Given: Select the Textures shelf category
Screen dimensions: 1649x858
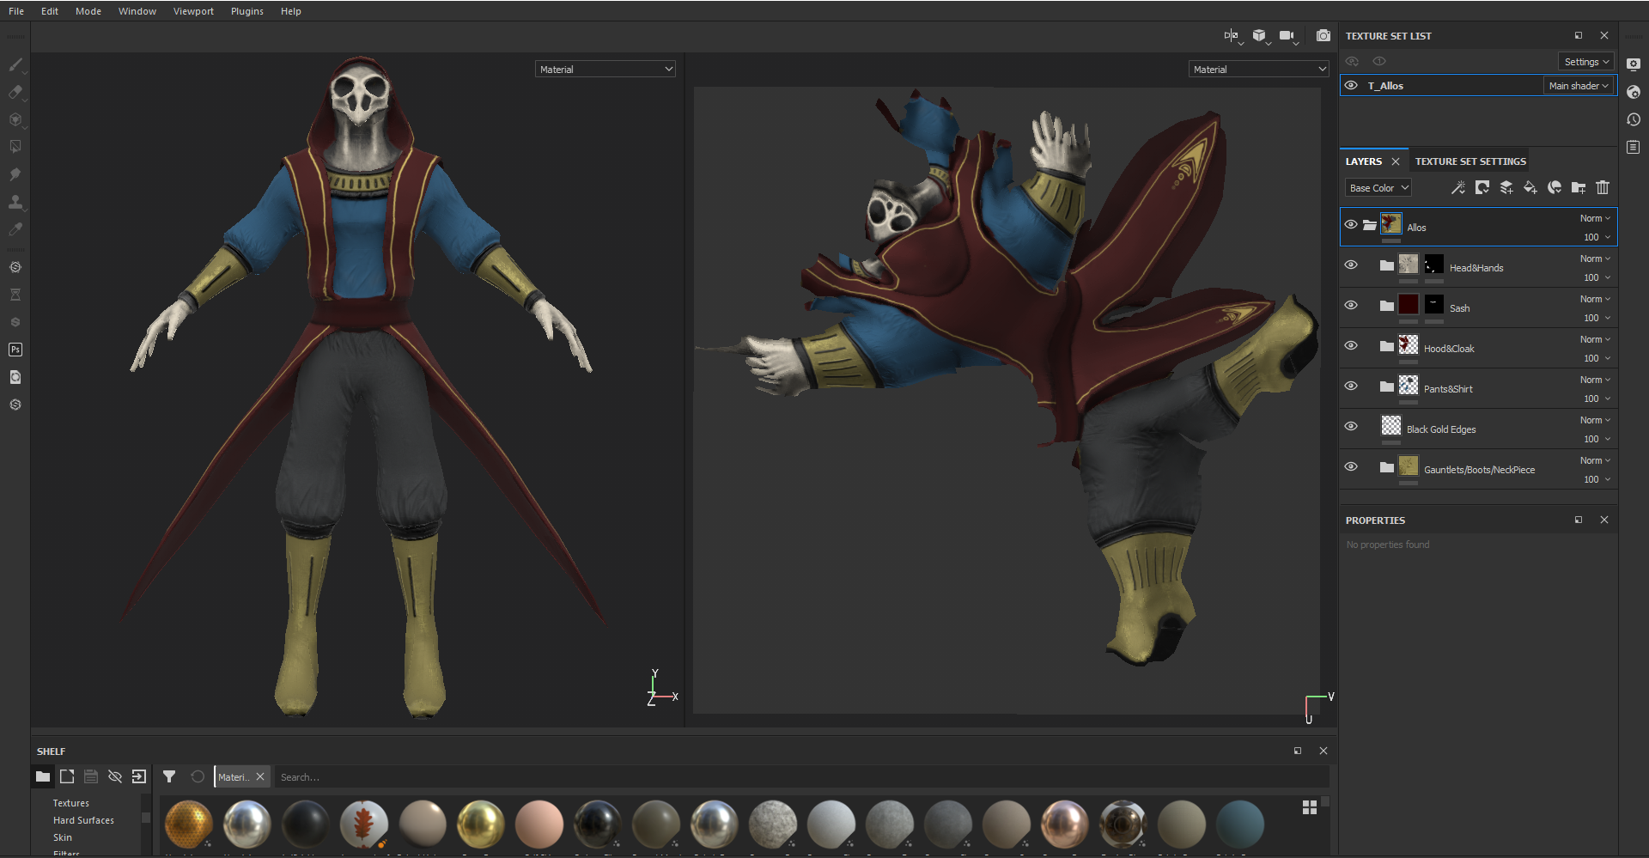Looking at the screenshot, I should coord(71,803).
